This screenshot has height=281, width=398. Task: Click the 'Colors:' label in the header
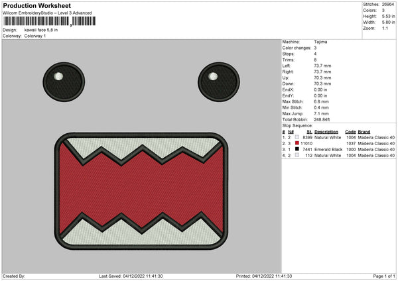[x=369, y=11]
